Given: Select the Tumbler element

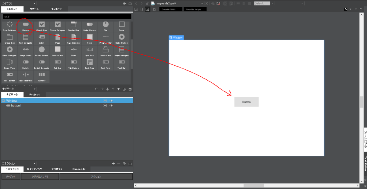Looking at the screenshot, I should (42, 77).
